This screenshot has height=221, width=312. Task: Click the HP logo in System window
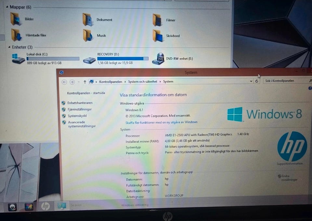(x=292, y=146)
